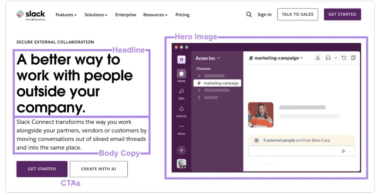The height and width of the screenshot is (195, 377).
Task: Click the list view icon in header
Action: click(x=344, y=58)
